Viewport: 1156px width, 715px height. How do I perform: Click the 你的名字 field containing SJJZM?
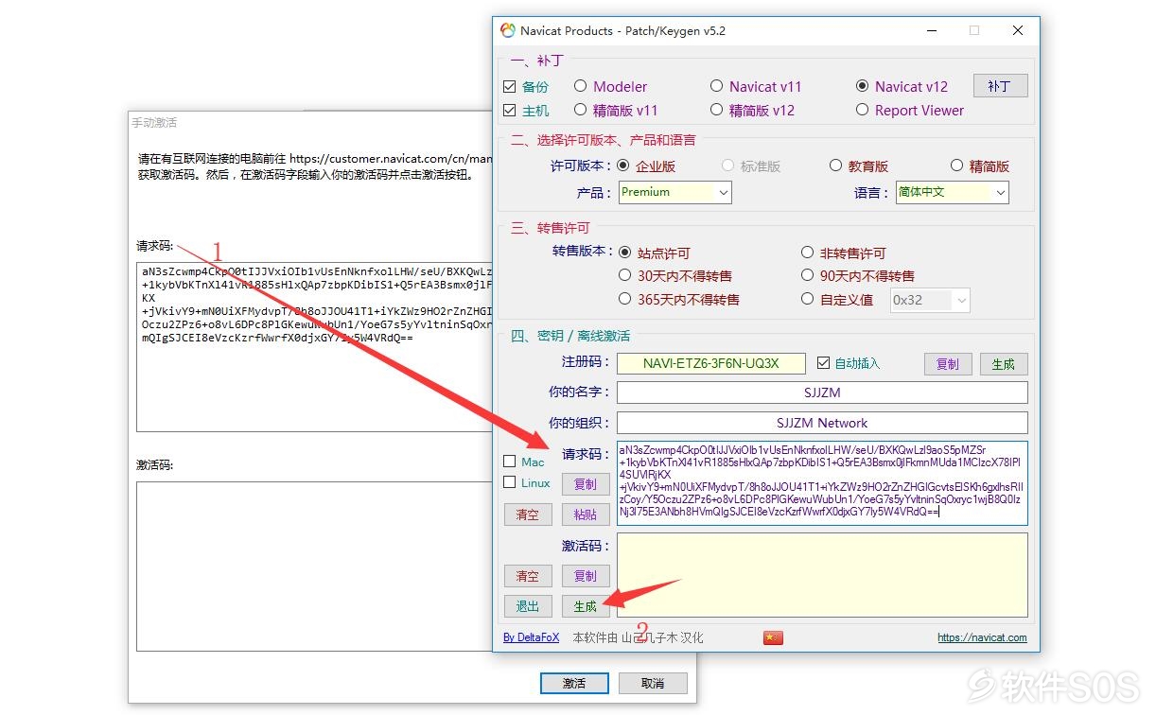[x=822, y=392]
